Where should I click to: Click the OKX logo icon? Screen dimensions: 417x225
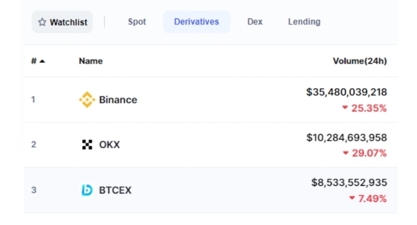coord(87,145)
